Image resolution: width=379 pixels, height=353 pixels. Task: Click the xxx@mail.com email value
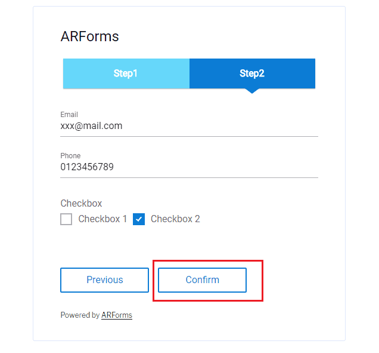(x=91, y=126)
